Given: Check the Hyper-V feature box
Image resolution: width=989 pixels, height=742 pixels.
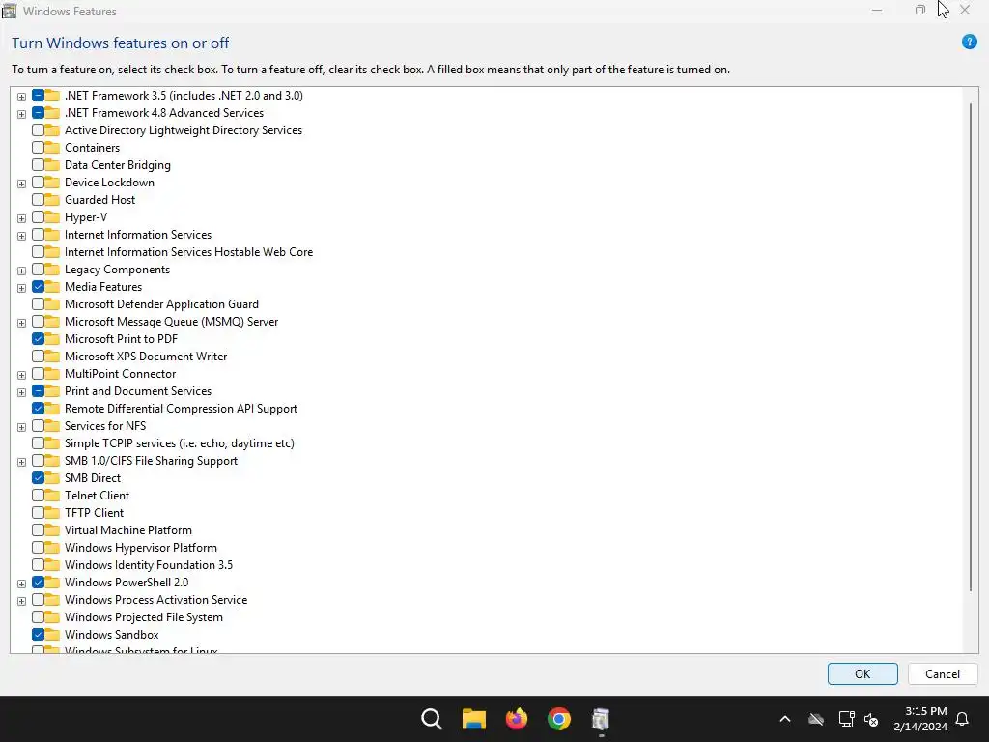Looking at the screenshot, I should (38, 217).
